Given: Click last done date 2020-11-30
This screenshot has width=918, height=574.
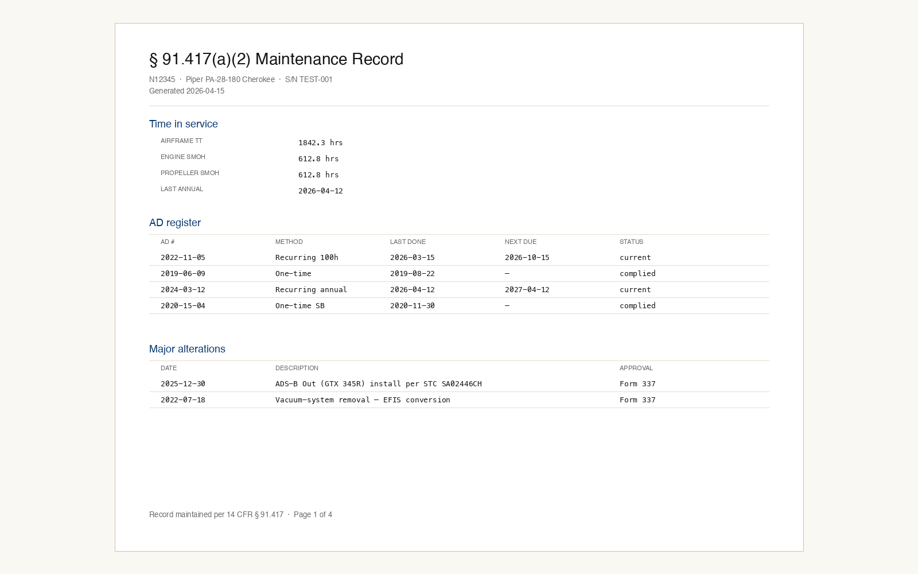Looking at the screenshot, I should [x=413, y=305].
